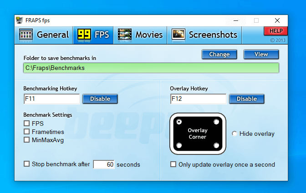Screen dimensions: 306x193
Task: Switch to the Movies tab
Action: tap(140, 35)
